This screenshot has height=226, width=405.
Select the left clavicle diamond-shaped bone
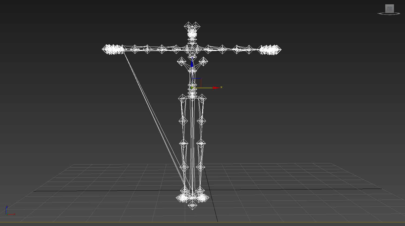[181, 61]
